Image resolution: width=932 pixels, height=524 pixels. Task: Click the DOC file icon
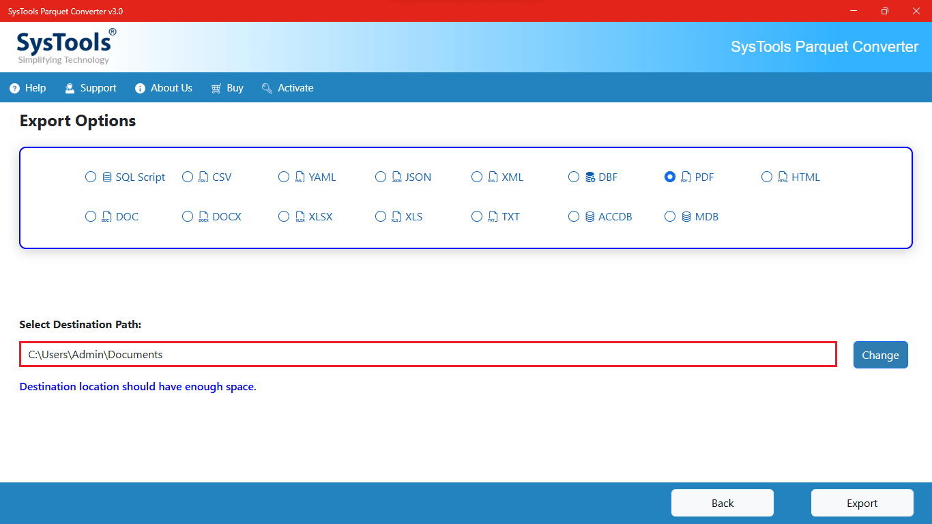(106, 217)
